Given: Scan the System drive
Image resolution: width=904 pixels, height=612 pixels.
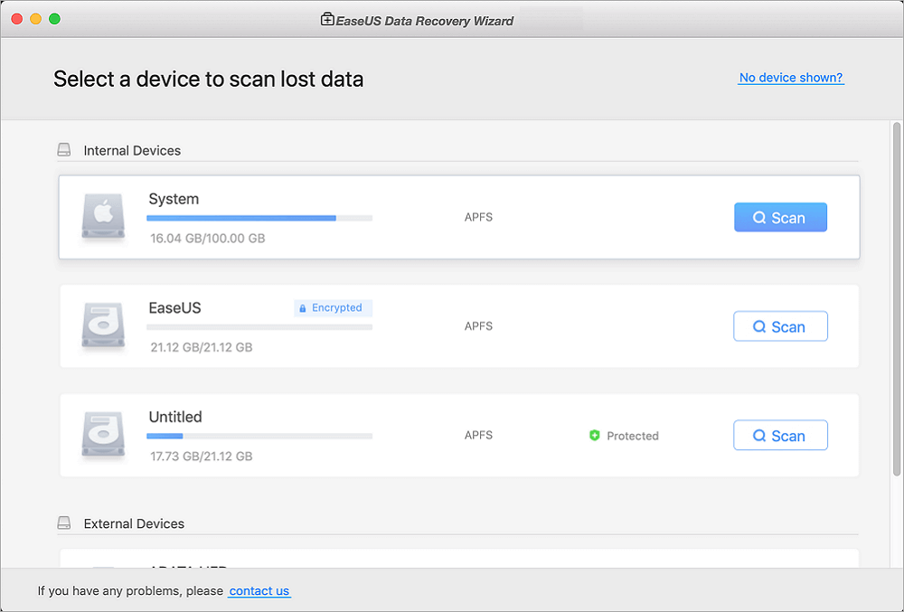Looking at the screenshot, I should (x=780, y=218).
